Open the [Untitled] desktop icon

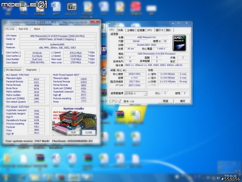pyautogui.click(x=40, y=9)
